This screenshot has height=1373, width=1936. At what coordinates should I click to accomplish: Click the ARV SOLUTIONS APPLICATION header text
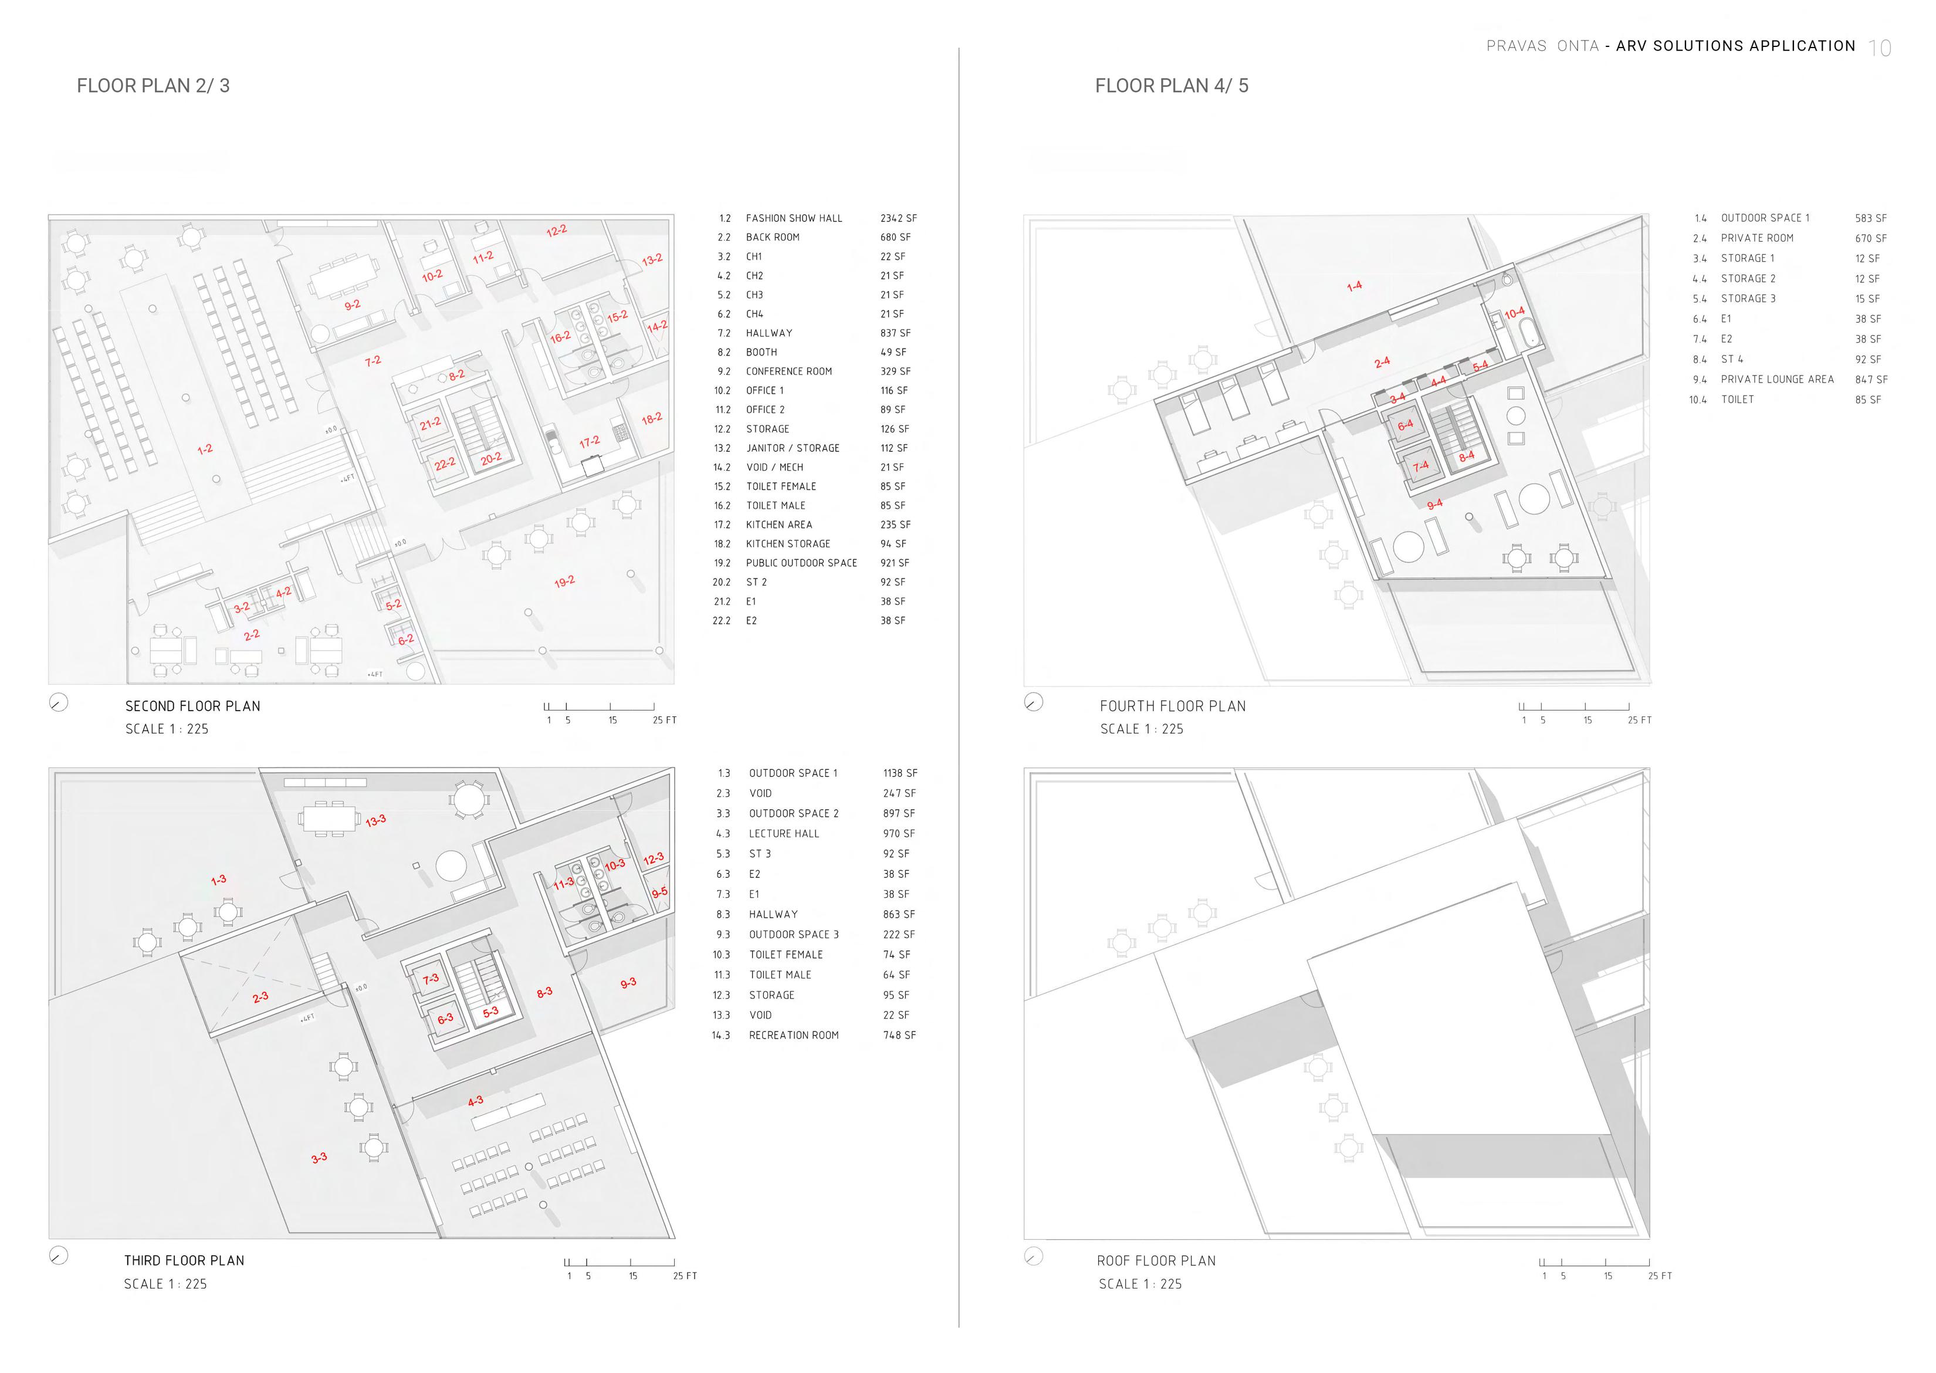click(x=1735, y=46)
